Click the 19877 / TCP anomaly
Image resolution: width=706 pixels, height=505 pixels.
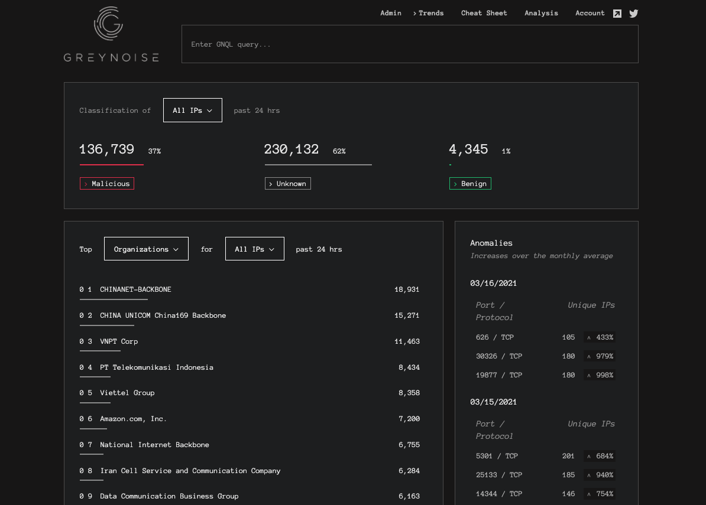tap(499, 375)
